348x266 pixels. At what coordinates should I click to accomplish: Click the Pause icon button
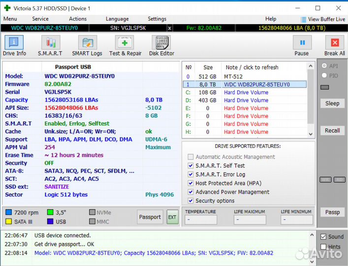click(302, 42)
